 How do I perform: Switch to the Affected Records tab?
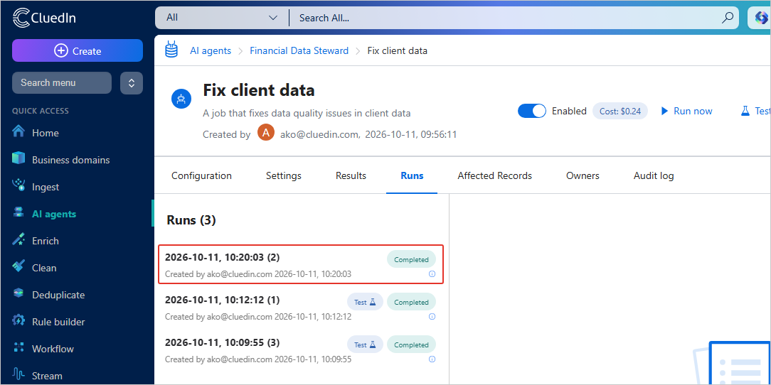[x=494, y=175]
